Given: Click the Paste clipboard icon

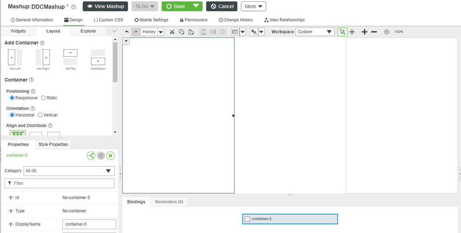Looking at the screenshot, I should coord(191,32).
